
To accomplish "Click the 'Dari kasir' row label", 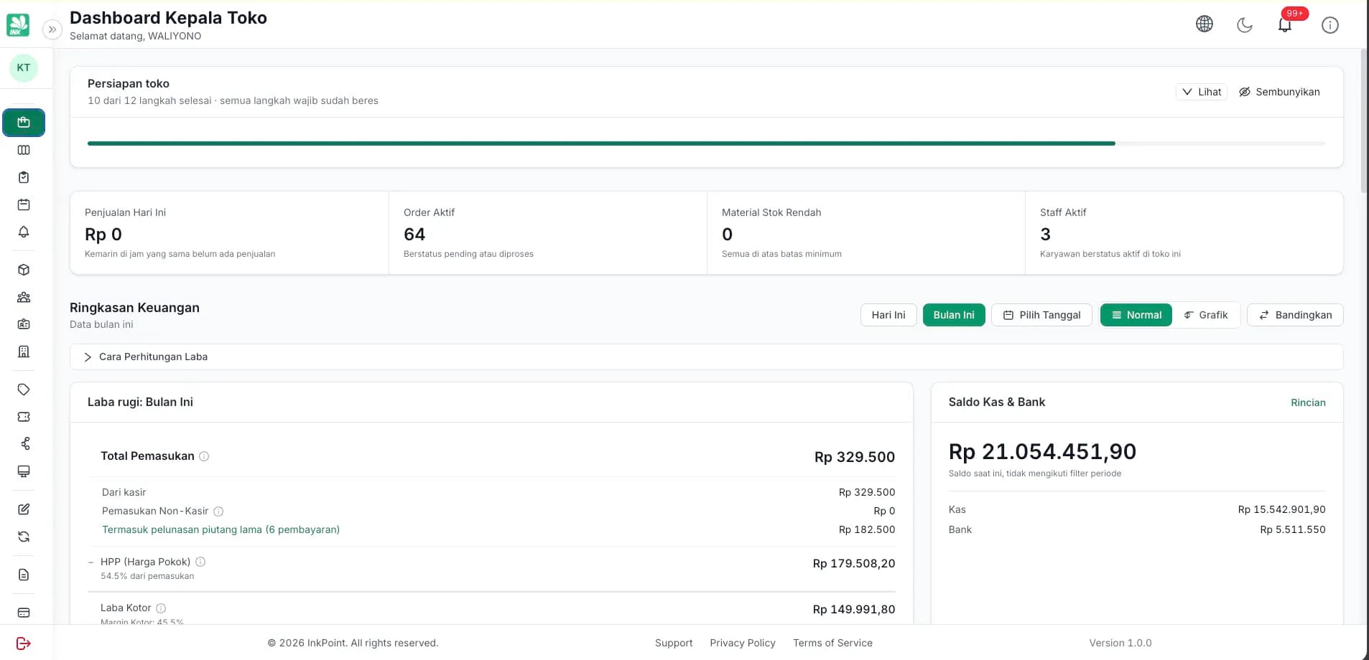I will click(124, 492).
